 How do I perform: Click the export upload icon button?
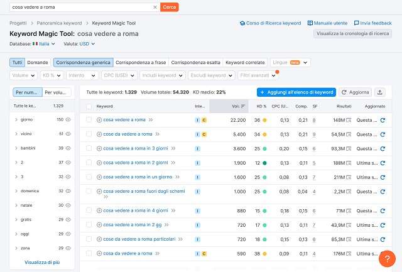point(381,92)
